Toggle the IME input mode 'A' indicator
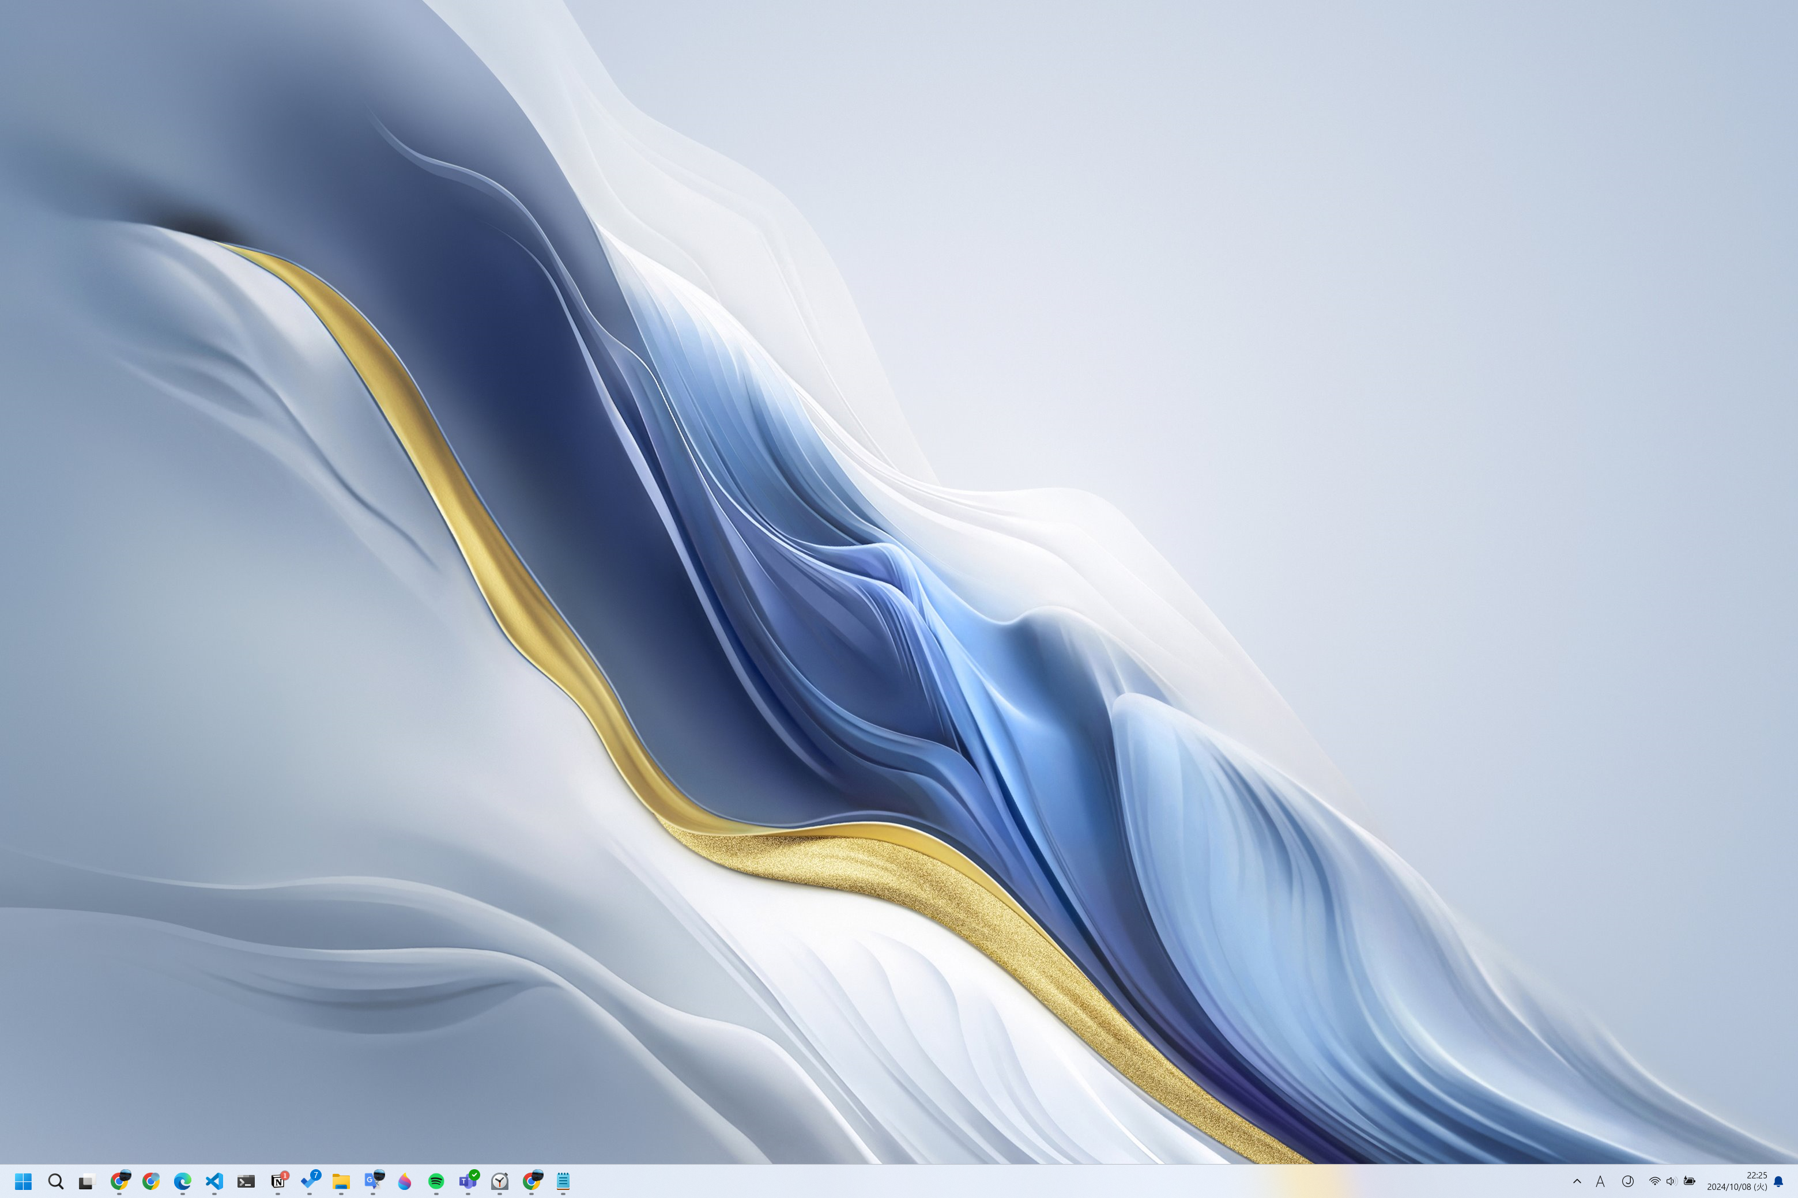1798x1198 pixels. point(1600,1181)
